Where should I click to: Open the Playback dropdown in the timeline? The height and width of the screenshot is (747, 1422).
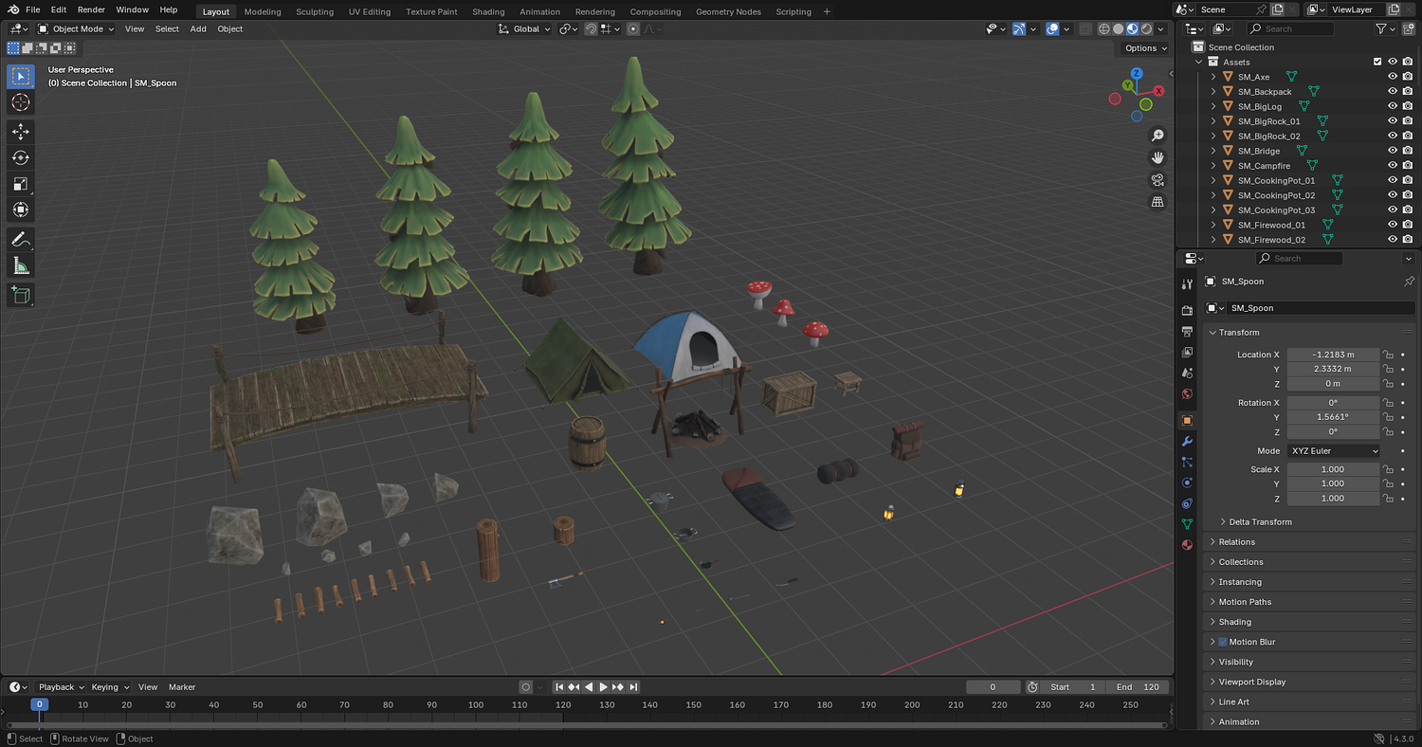(61, 687)
